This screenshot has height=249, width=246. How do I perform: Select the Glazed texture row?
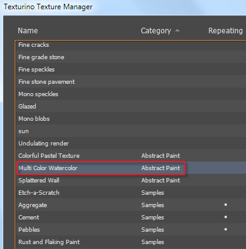pos(131,106)
